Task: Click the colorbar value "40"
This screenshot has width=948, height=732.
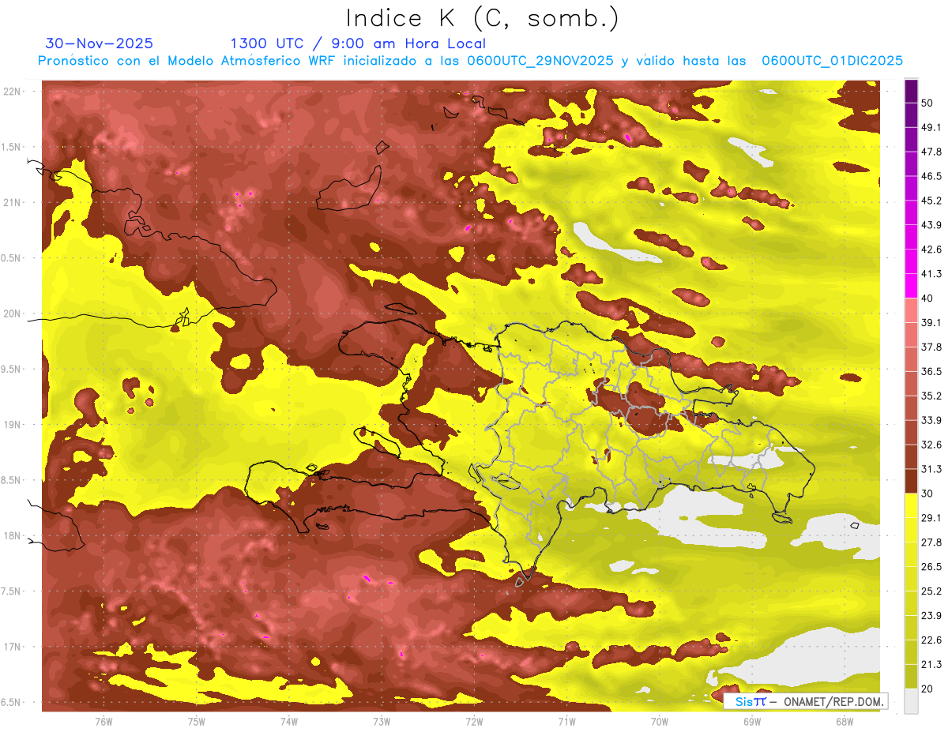Action: pyautogui.click(x=927, y=298)
